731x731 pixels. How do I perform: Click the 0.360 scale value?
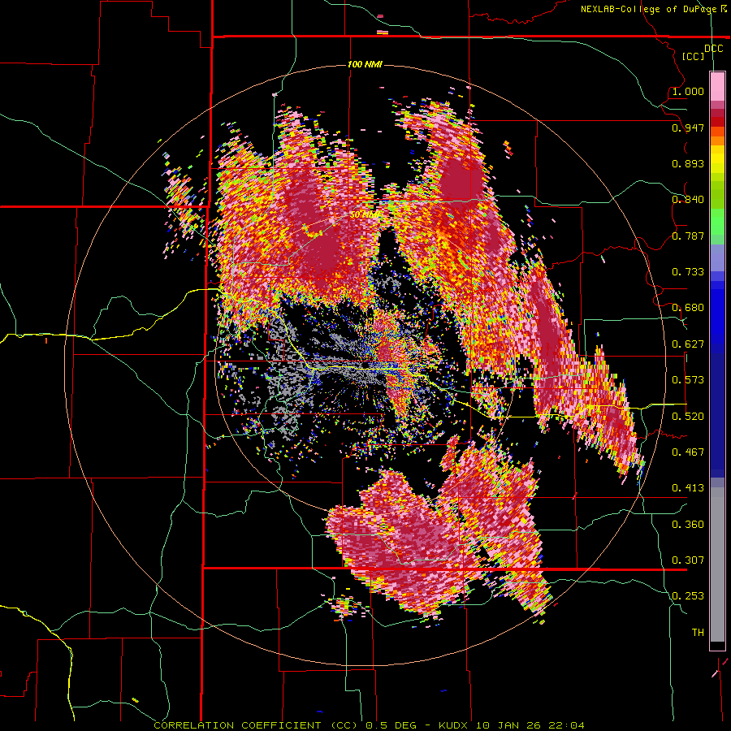688,525
